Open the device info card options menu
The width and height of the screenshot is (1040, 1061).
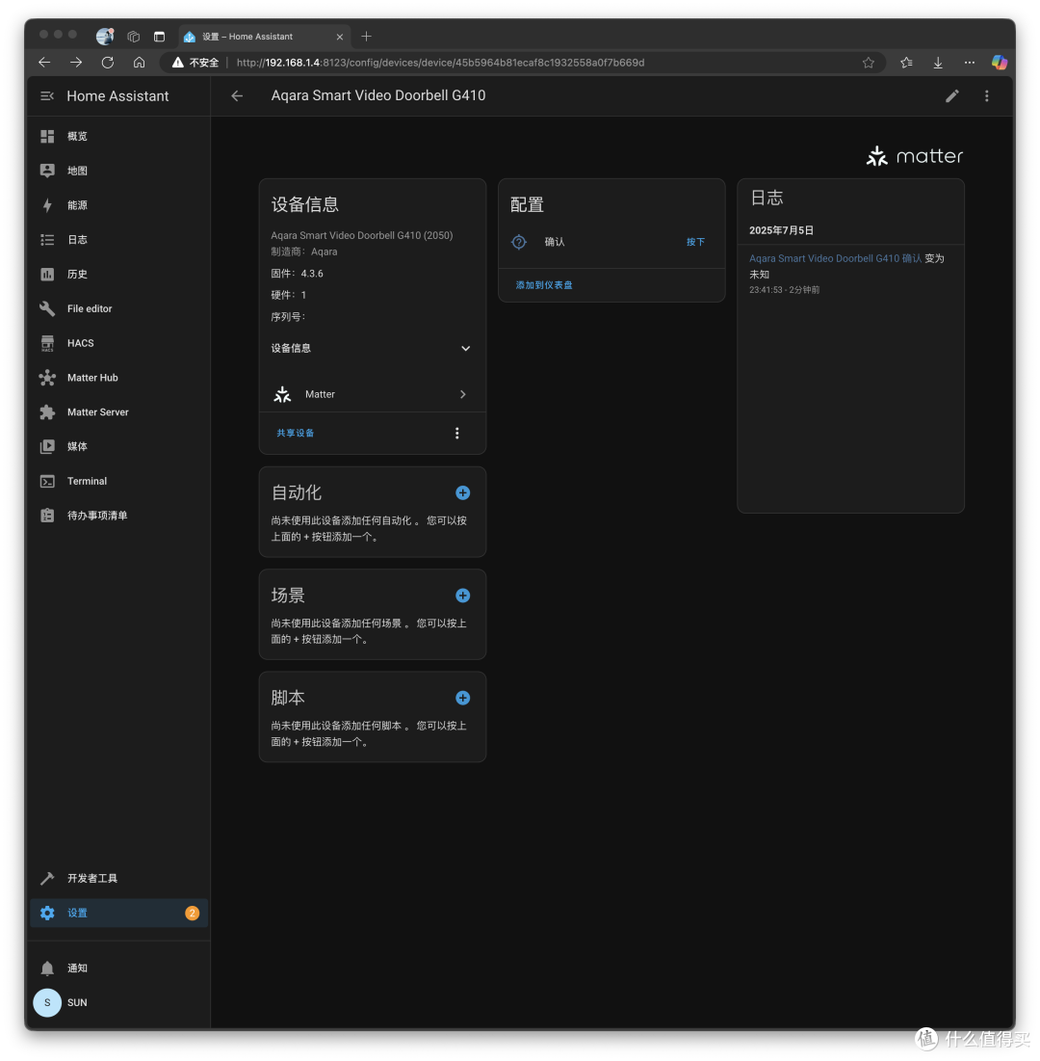coord(457,433)
